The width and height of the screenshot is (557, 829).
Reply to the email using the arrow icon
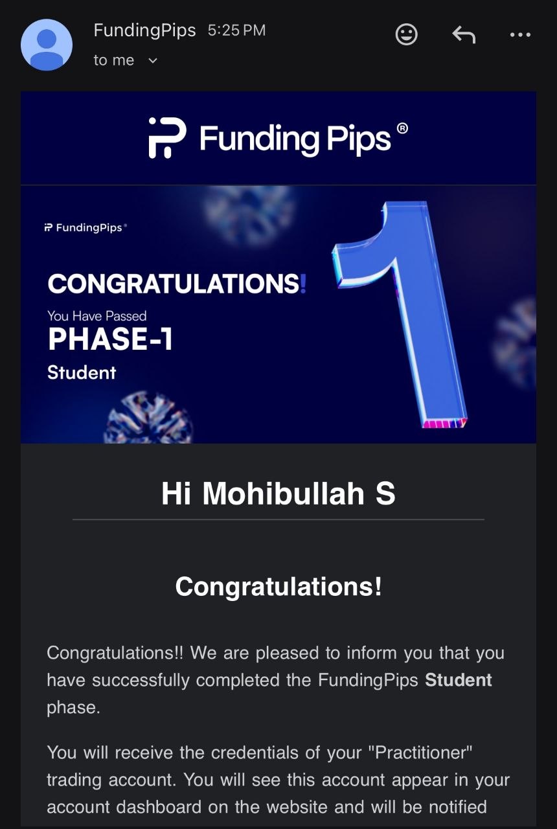(x=464, y=34)
